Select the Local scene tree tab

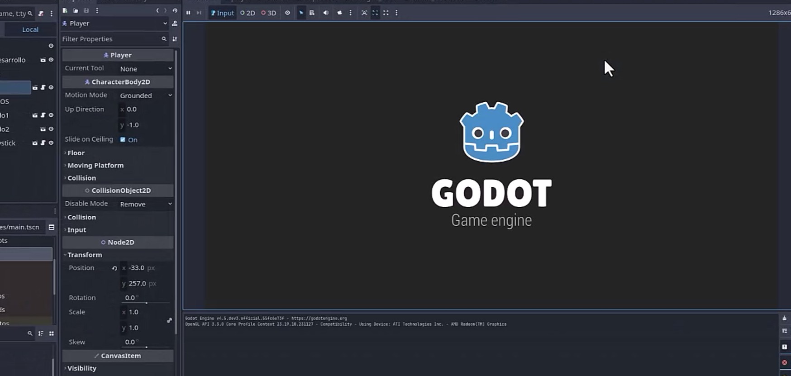30,29
